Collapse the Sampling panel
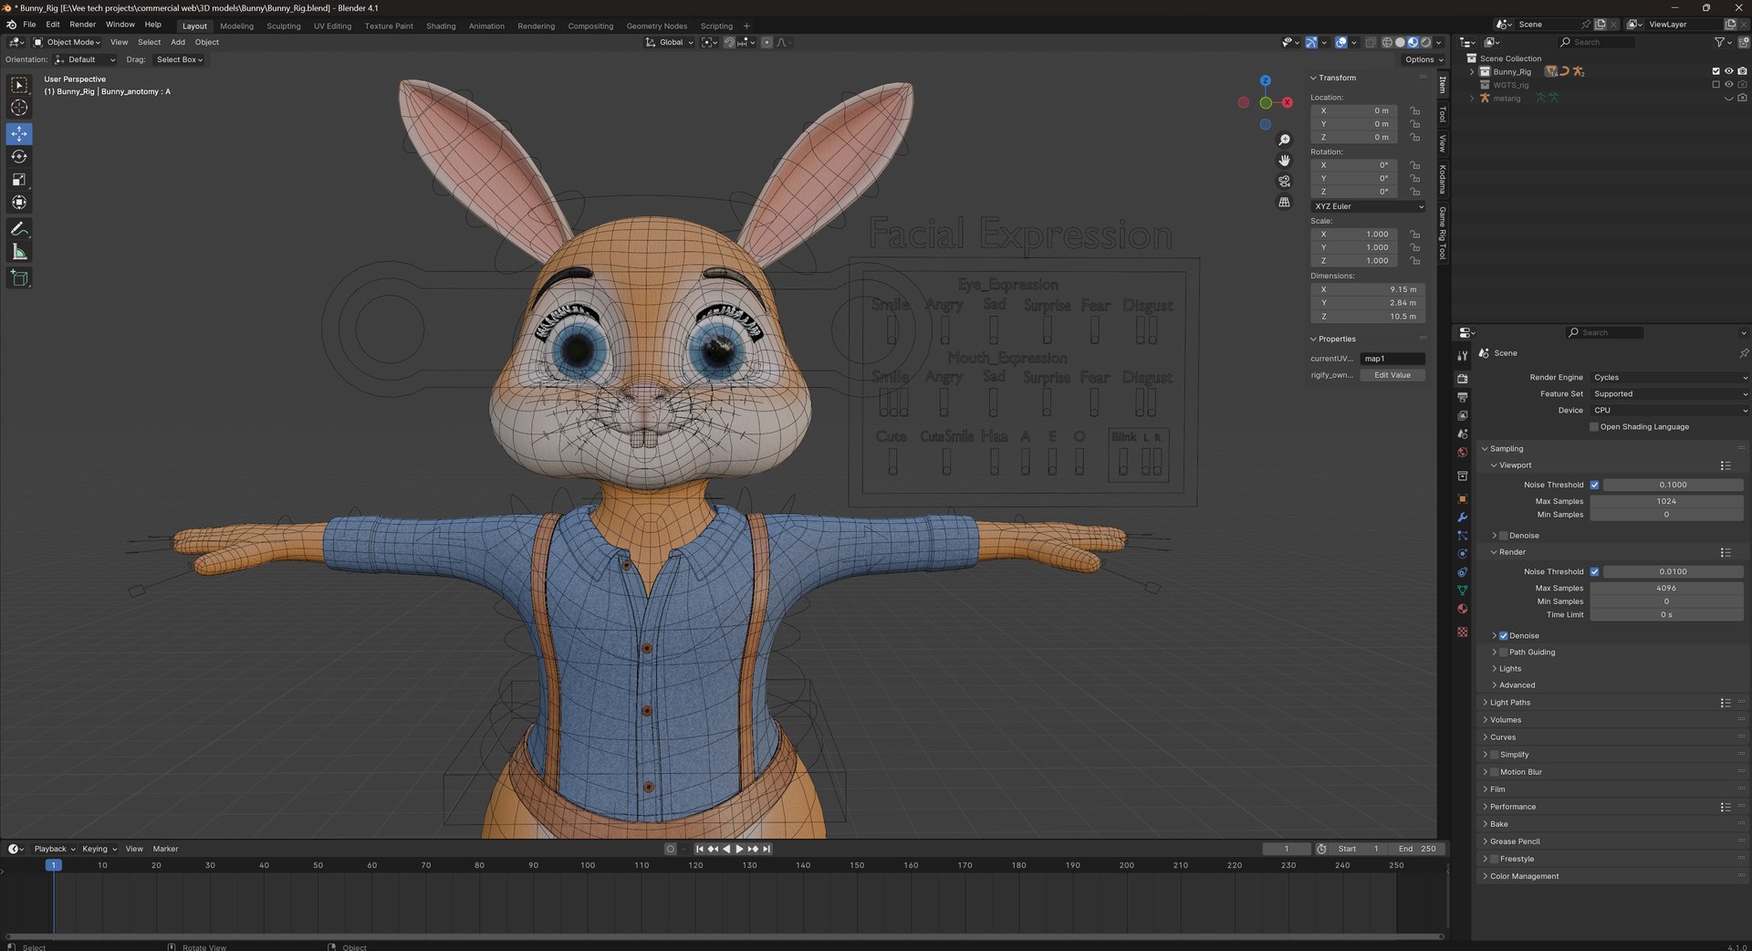This screenshot has height=951, width=1752. pyautogui.click(x=1506, y=449)
